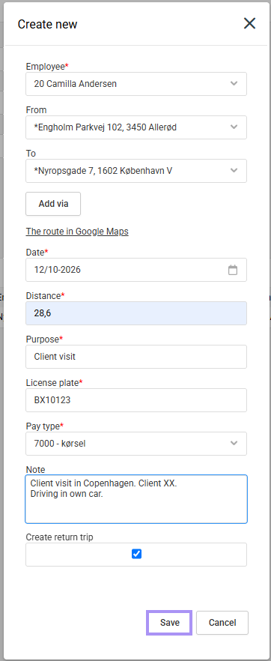Expand the To address dropdown

pos(136,171)
